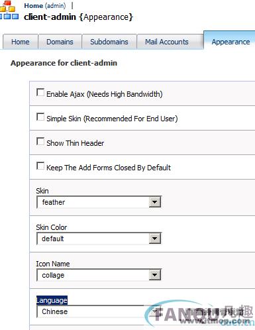Go to the Mail Accounts tab
255x330 pixels.
tap(167, 42)
